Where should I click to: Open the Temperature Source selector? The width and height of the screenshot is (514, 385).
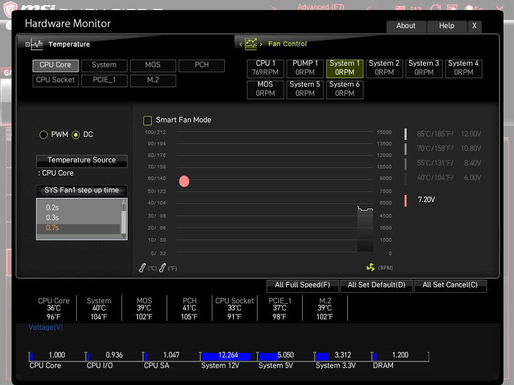tap(82, 160)
